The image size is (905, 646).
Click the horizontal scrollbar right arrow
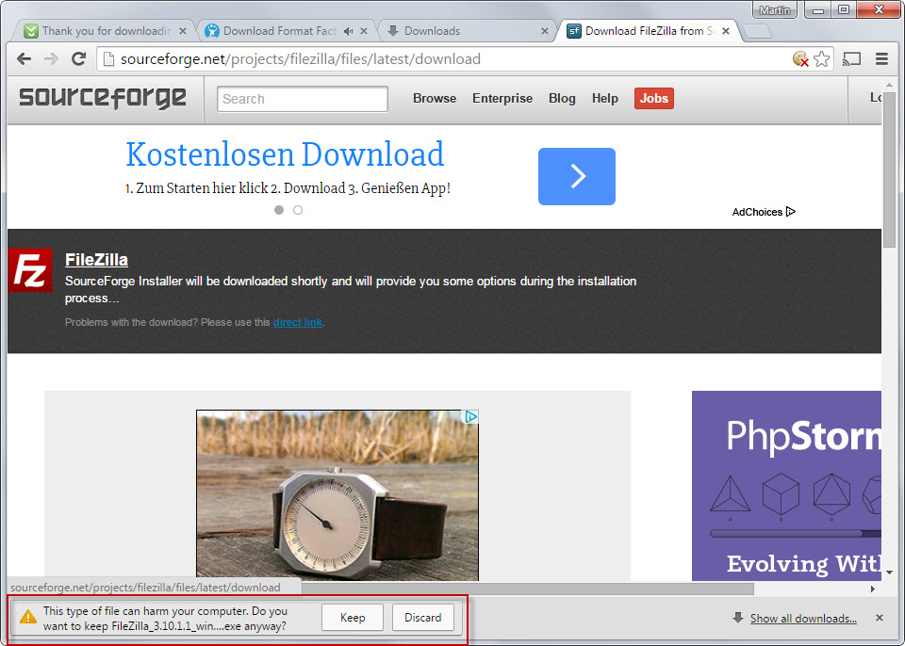click(x=873, y=589)
